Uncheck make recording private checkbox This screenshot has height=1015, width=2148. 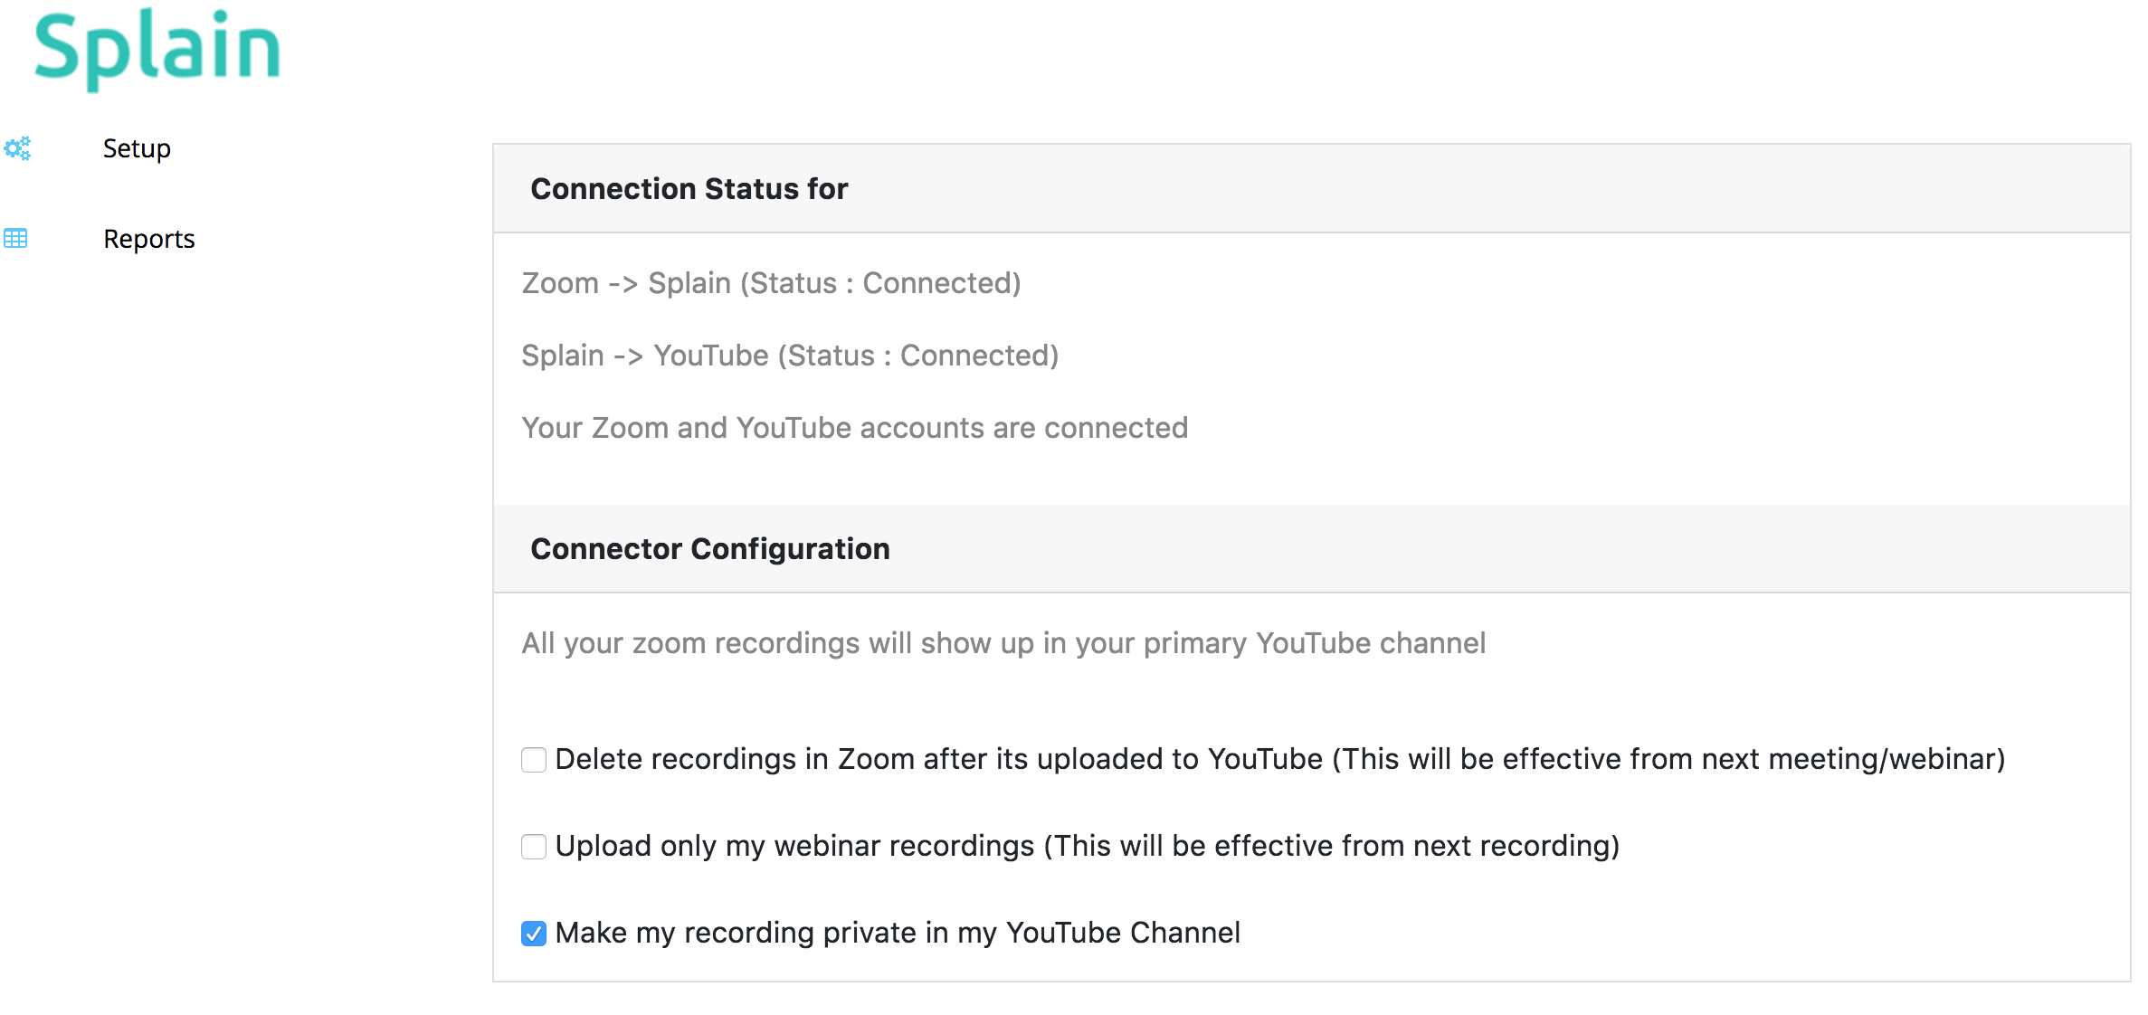(534, 934)
